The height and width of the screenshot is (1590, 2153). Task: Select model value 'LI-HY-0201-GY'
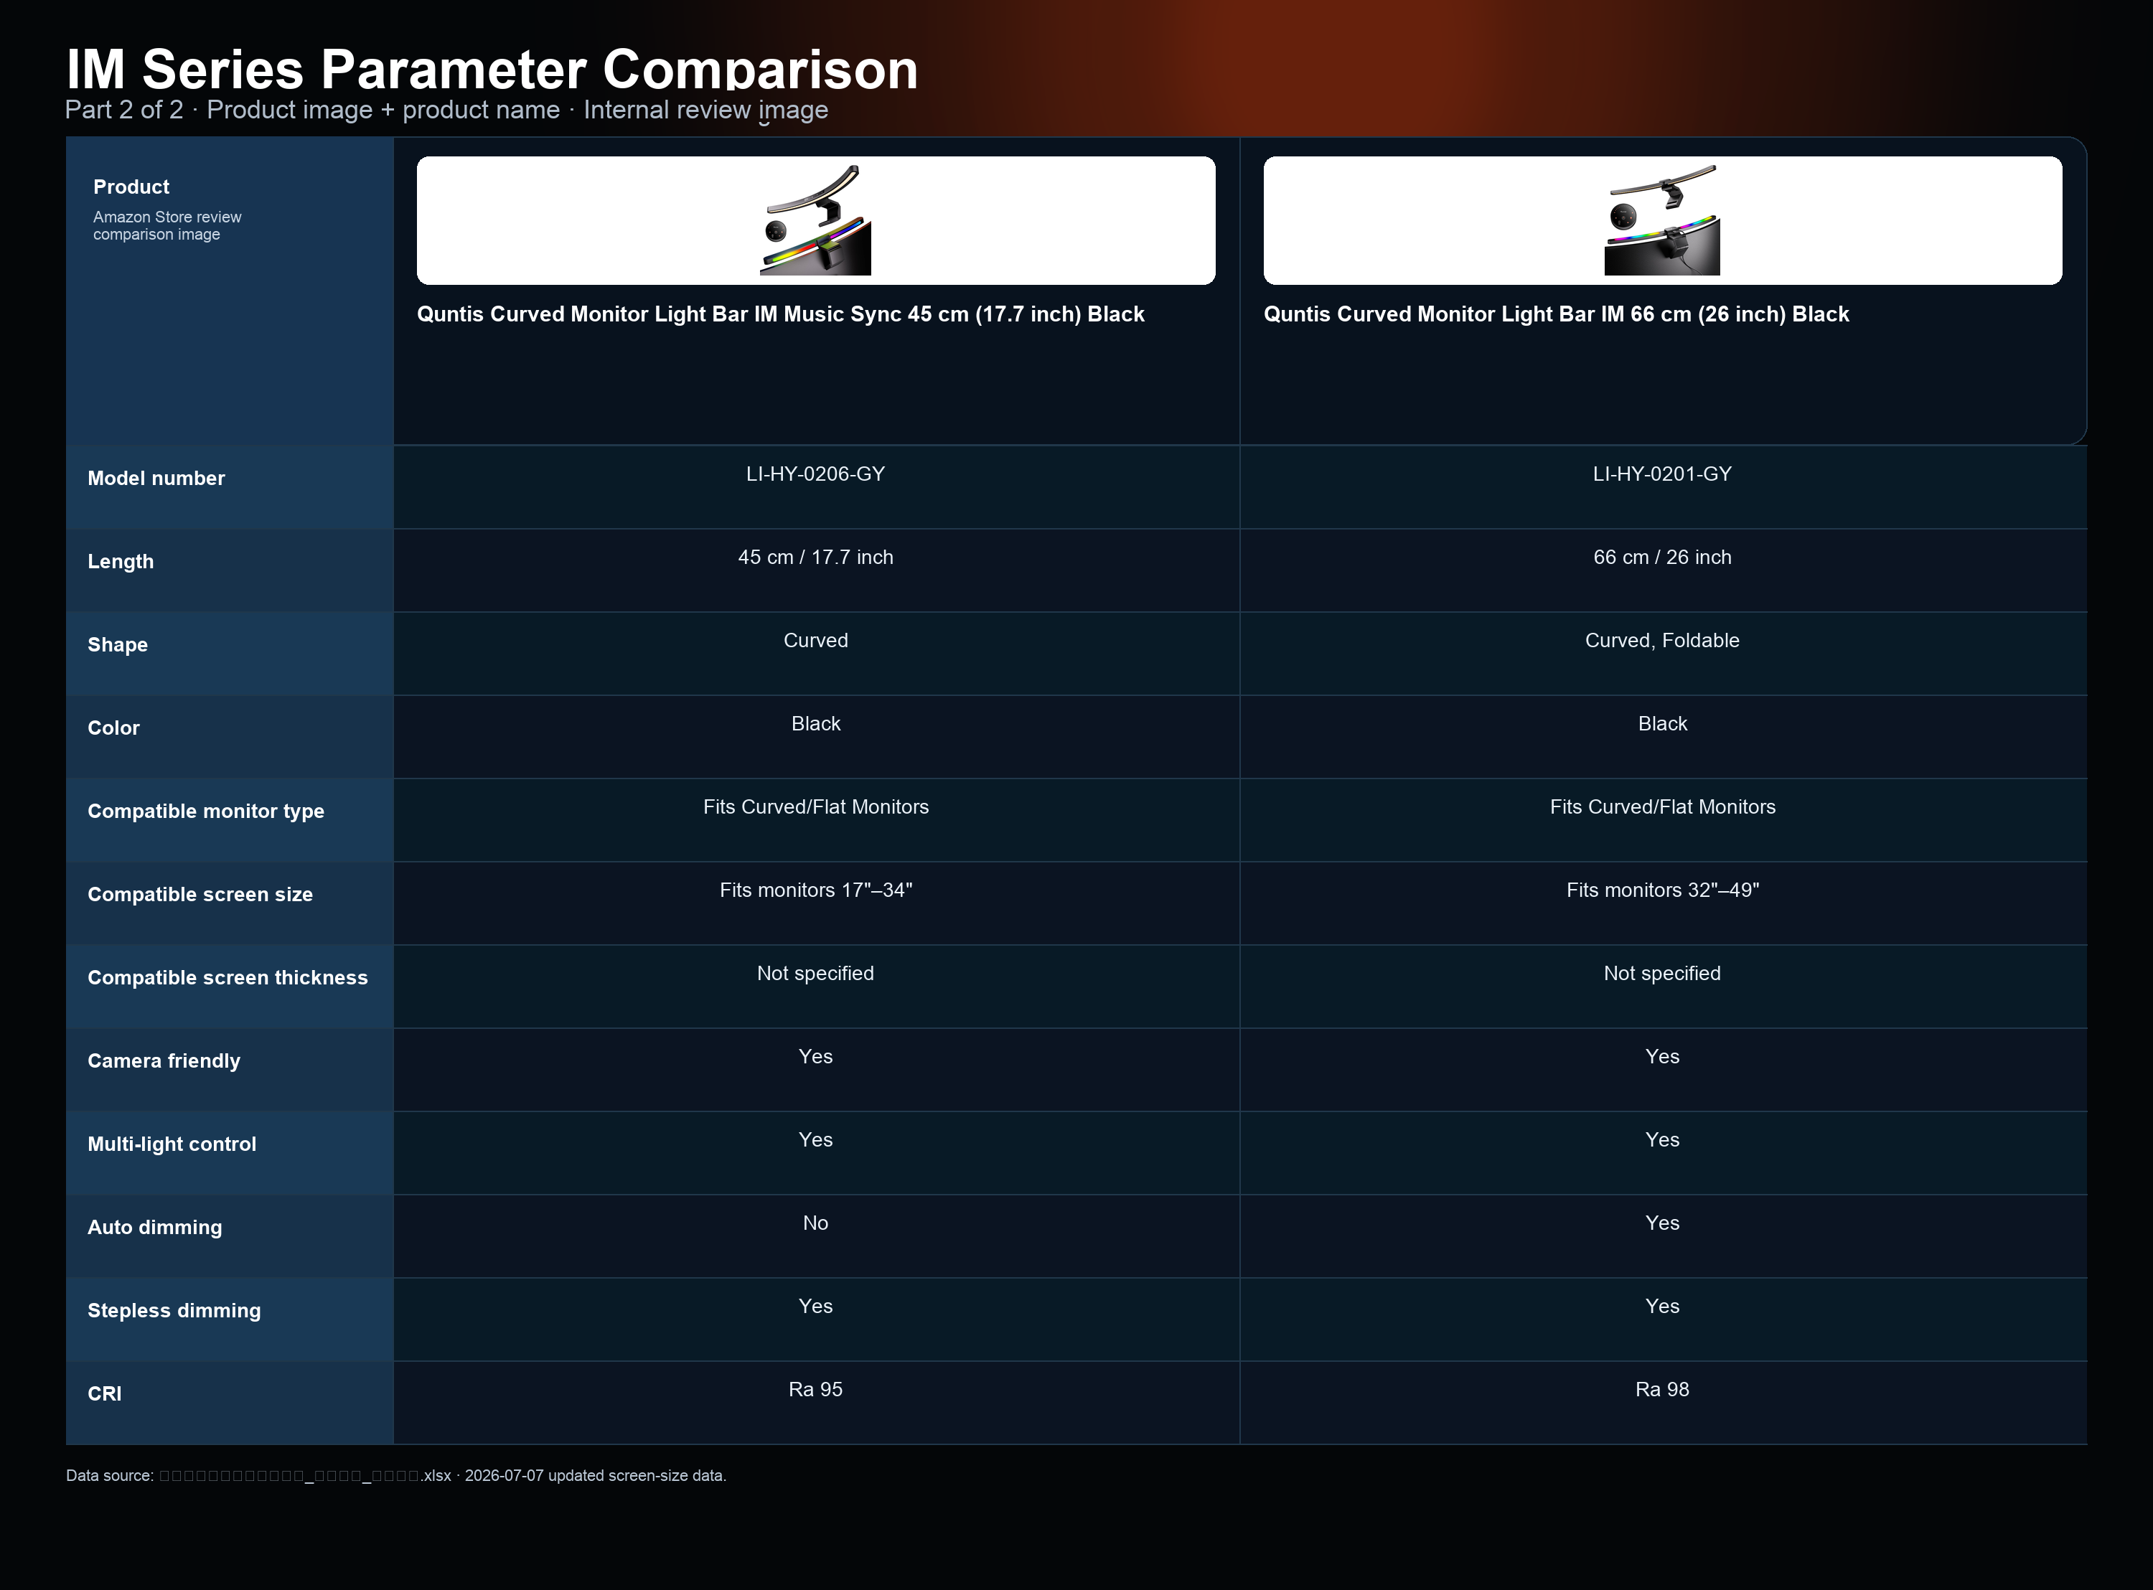coord(1662,474)
